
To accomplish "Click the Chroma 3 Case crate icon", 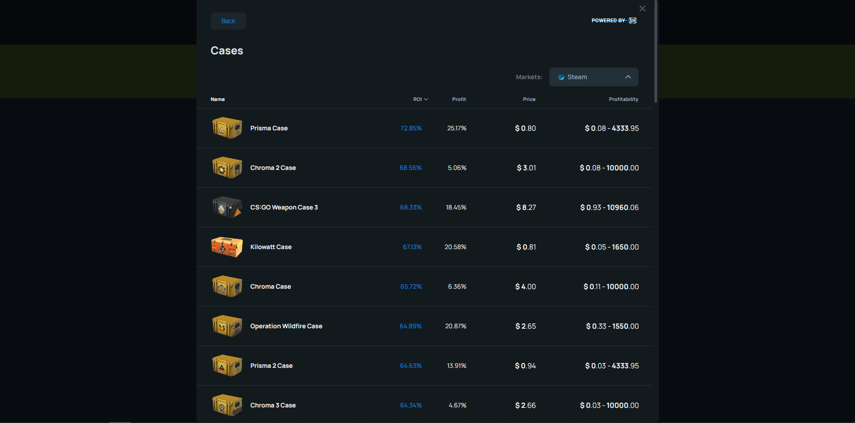I will tap(227, 405).
